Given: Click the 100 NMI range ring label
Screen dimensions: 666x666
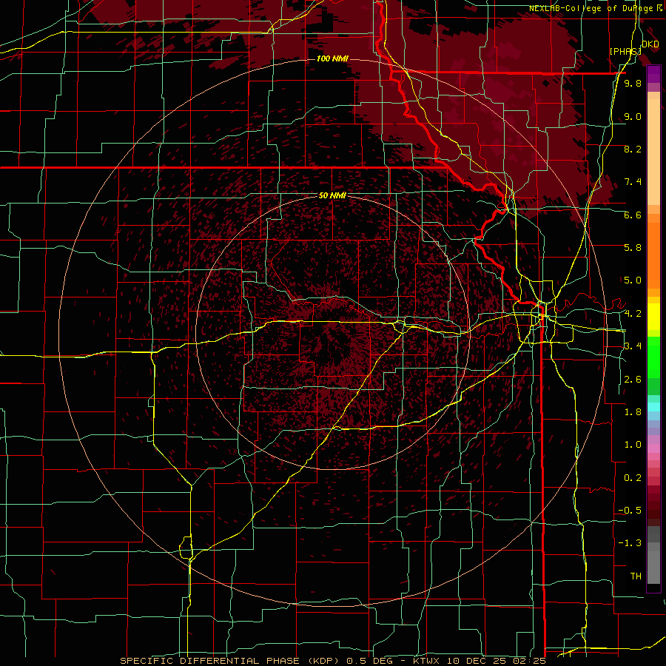Looking at the screenshot, I should click(x=332, y=58).
